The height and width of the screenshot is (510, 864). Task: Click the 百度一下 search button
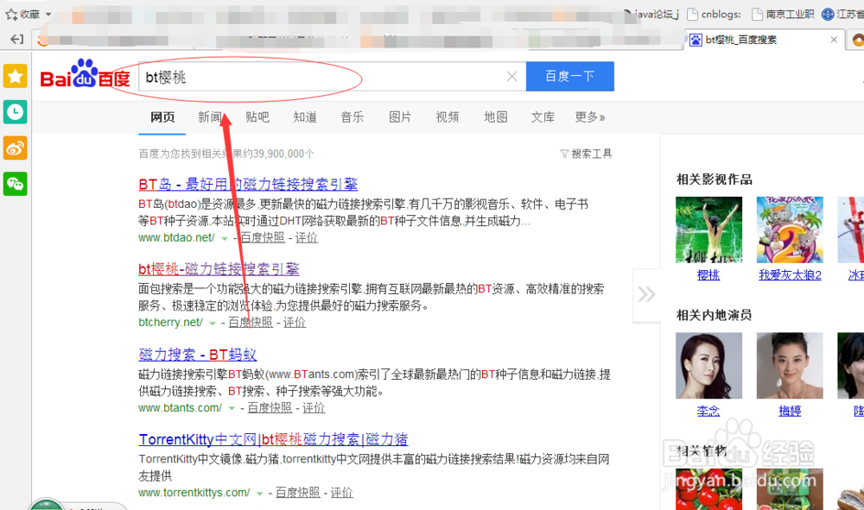(x=569, y=76)
